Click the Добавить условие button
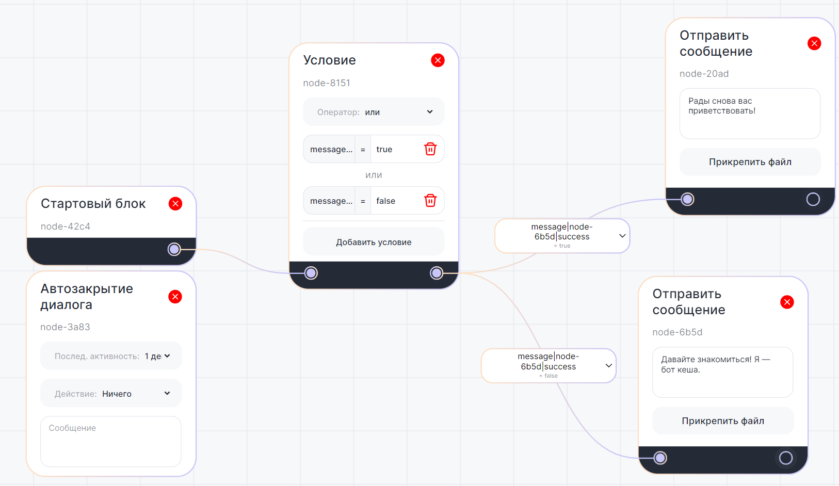 (374, 242)
